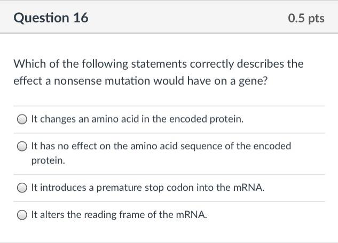Viewport: 338px width, 243px height.
Task: Click the answer text 'It introduces a premature stop codon'
Action: (147, 188)
